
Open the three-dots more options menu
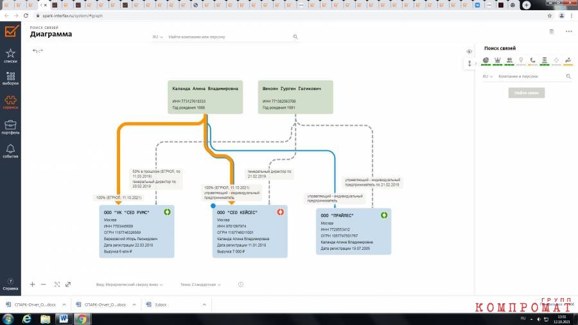[x=569, y=31]
